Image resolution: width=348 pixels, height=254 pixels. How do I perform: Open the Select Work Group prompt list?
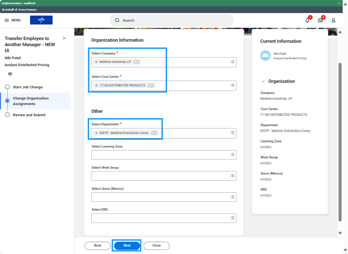click(x=233, y=176)
